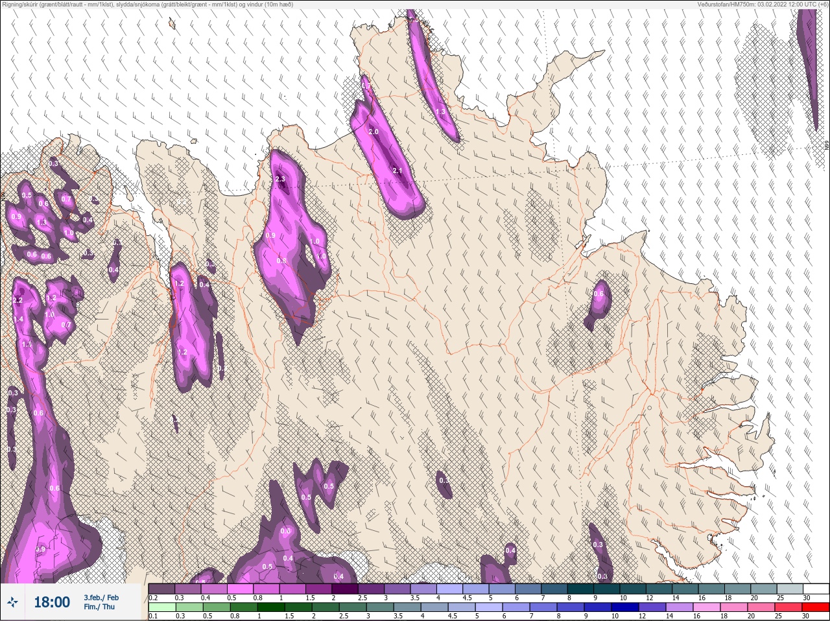830x621 pixels.
Task: Select the white 30 swatch in top legend
Action: pyautogui.click(x=815, y=589)
